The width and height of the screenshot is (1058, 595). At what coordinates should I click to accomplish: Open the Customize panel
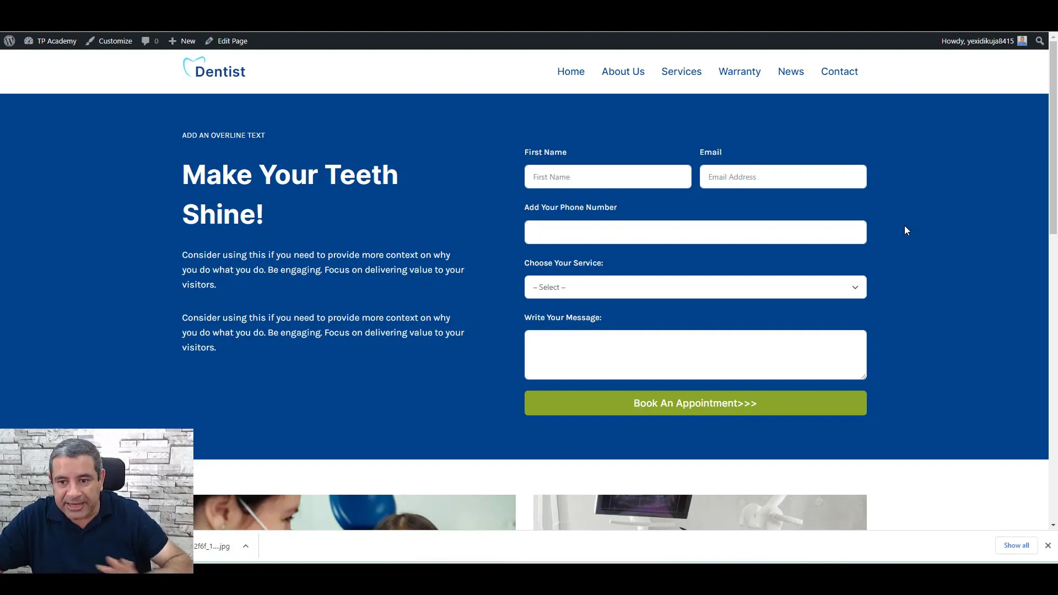115,41
